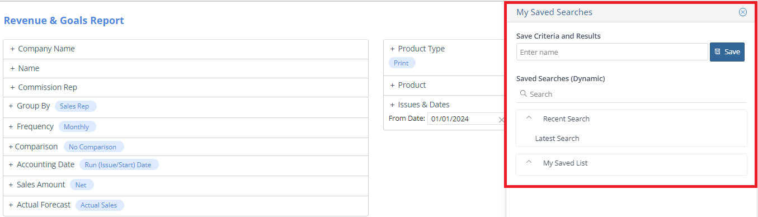Screen dimensions: 758x217
Task: Select the Sales Rep group-by tag
Action: [x=78, y=106]
